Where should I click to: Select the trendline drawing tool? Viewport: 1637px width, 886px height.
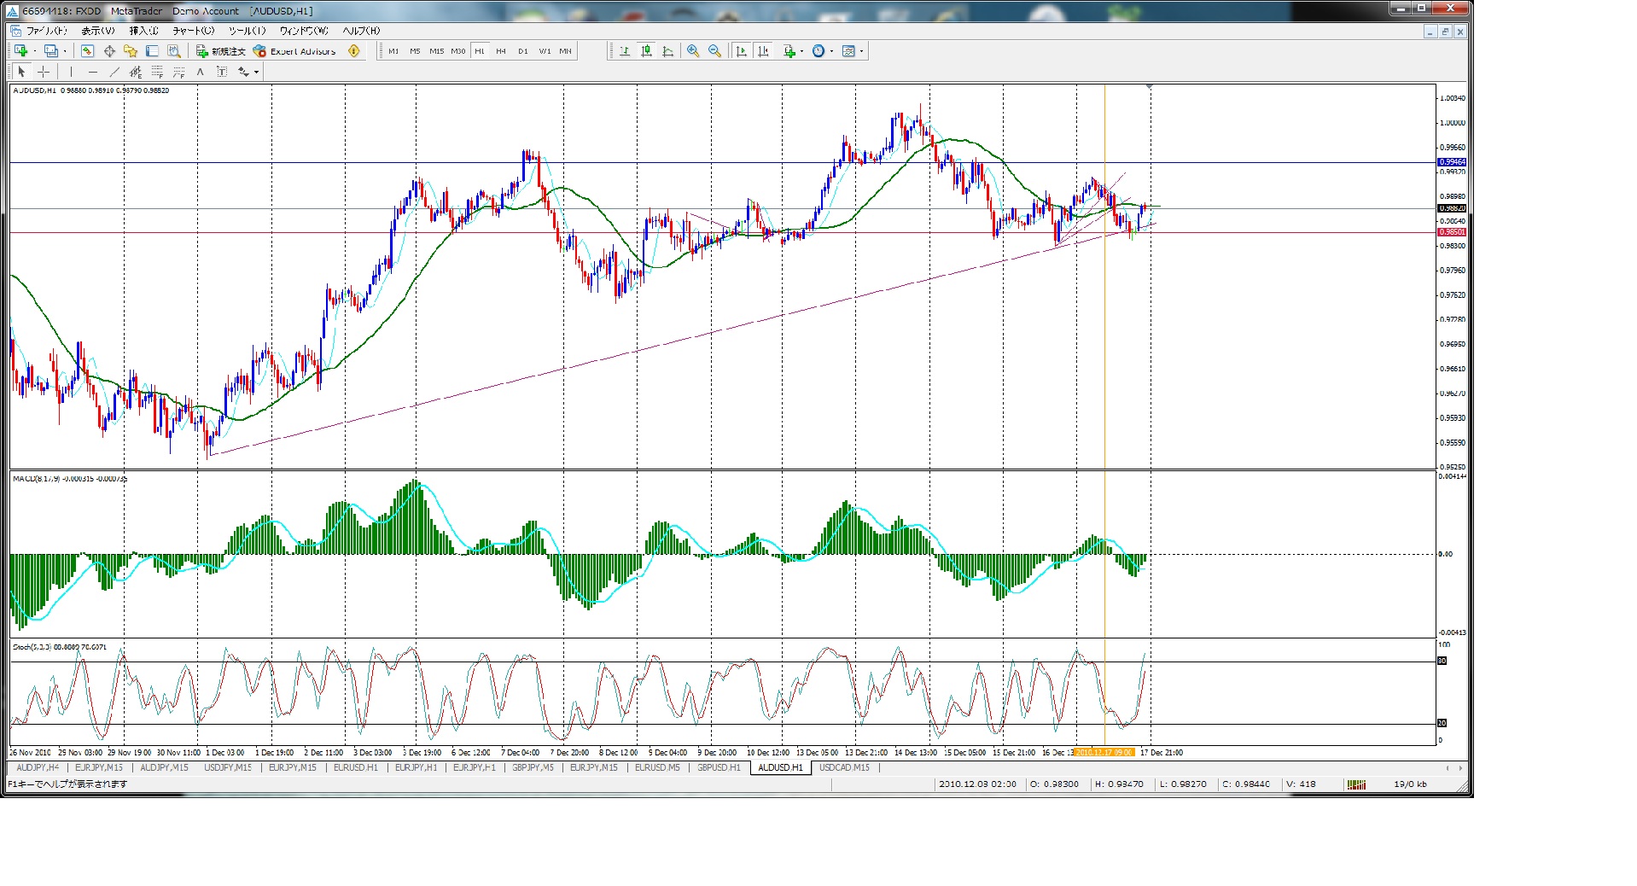(114, 72)
